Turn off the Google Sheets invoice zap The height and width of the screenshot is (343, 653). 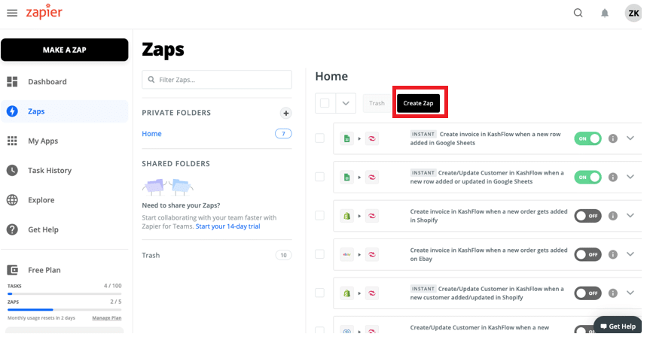point(587,138)
